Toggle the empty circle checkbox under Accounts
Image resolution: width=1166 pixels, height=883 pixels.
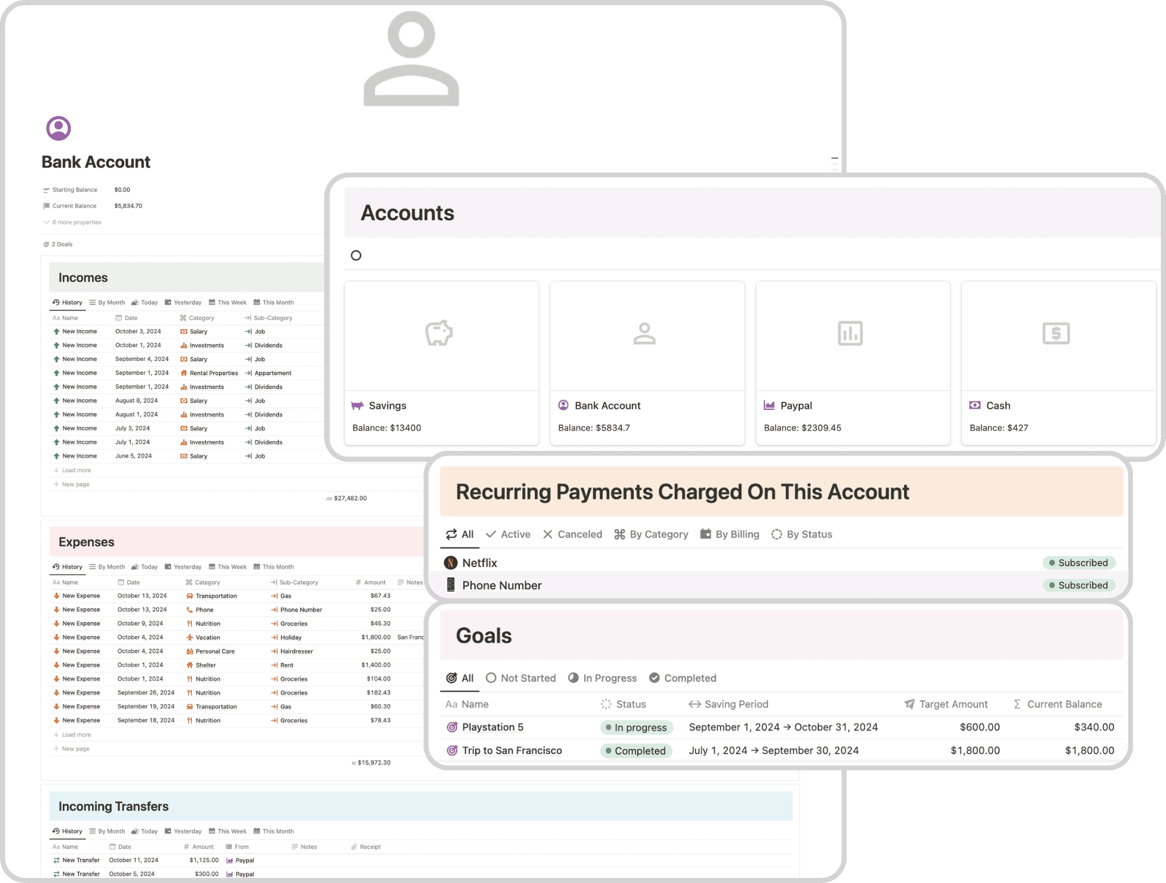356,255
